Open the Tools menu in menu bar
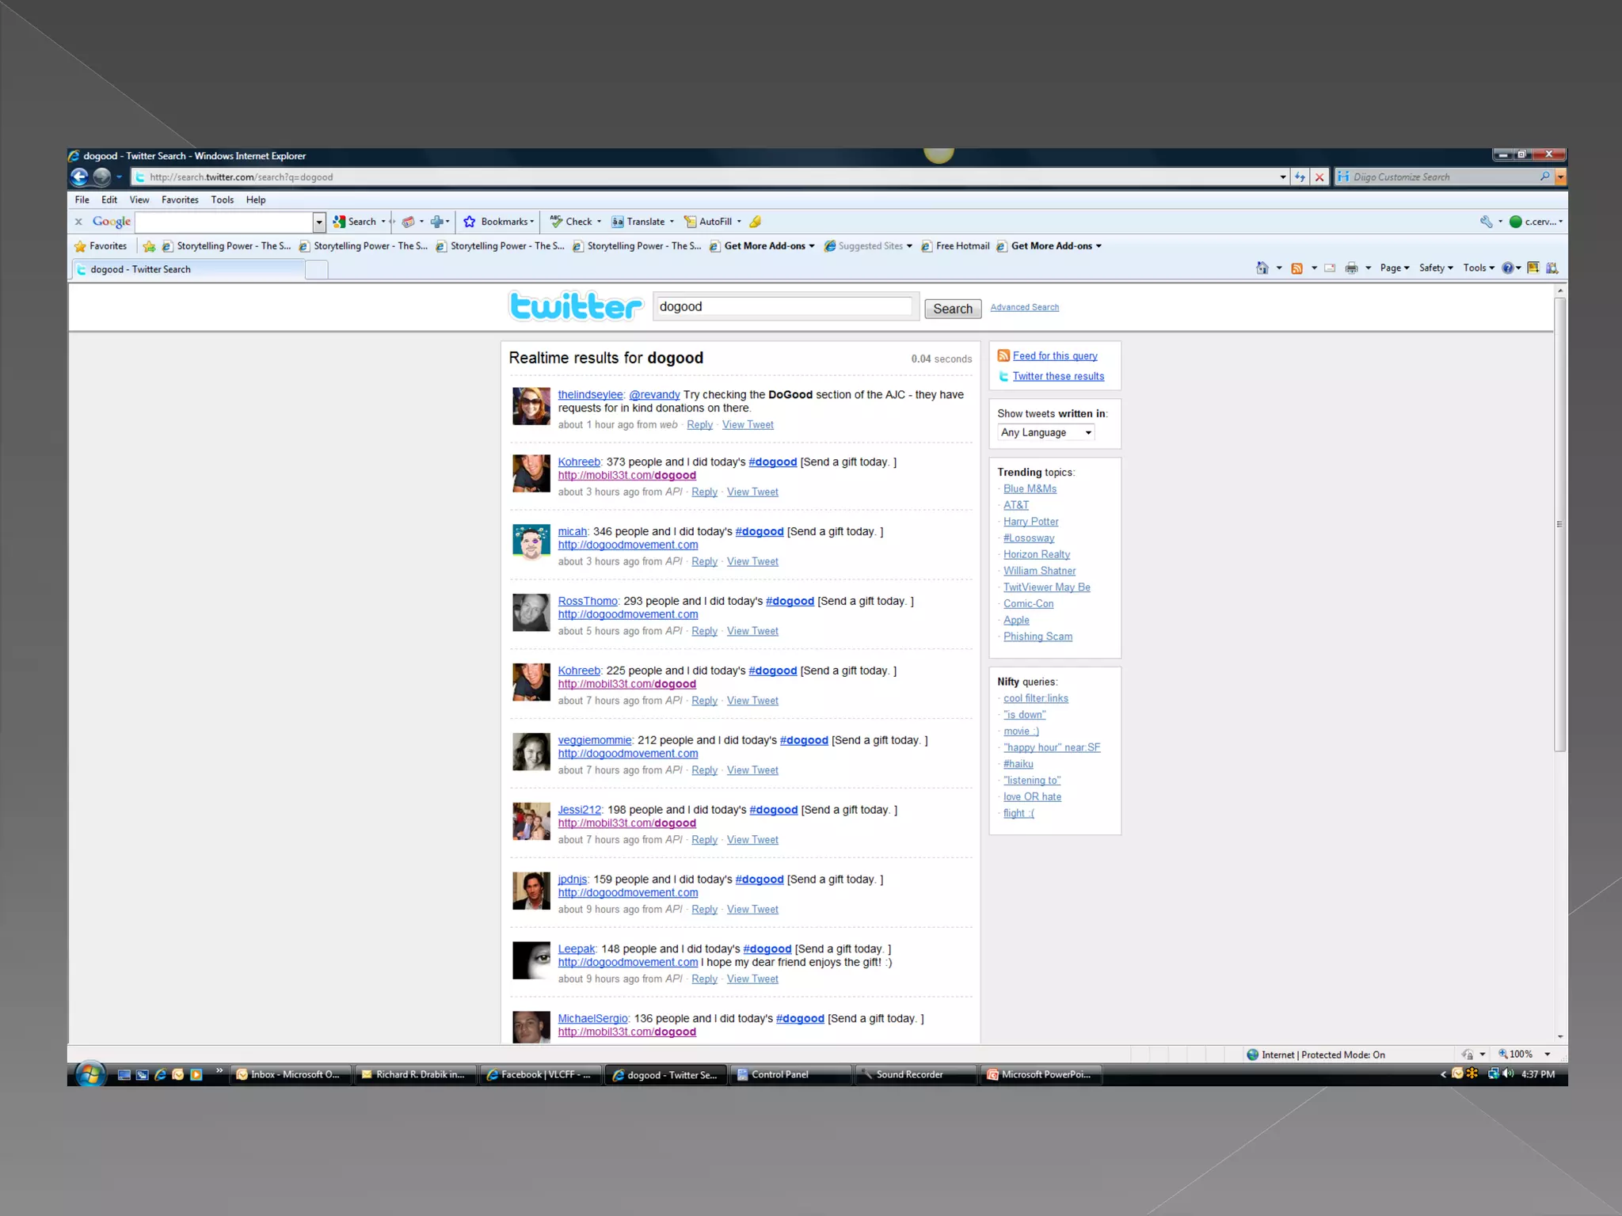The image size is (1622, 1216). pos(222,200)
